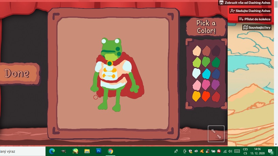Choose the pale white-blue color swatch

[197, 73]
